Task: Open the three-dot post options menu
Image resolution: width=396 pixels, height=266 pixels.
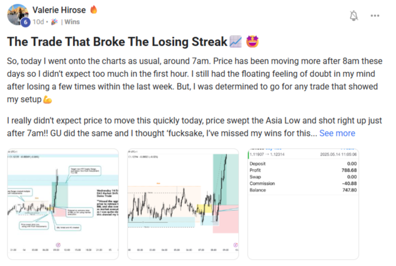Action: click(376, 16)
